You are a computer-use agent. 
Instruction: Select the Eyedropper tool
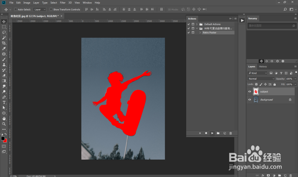[4, 49]
